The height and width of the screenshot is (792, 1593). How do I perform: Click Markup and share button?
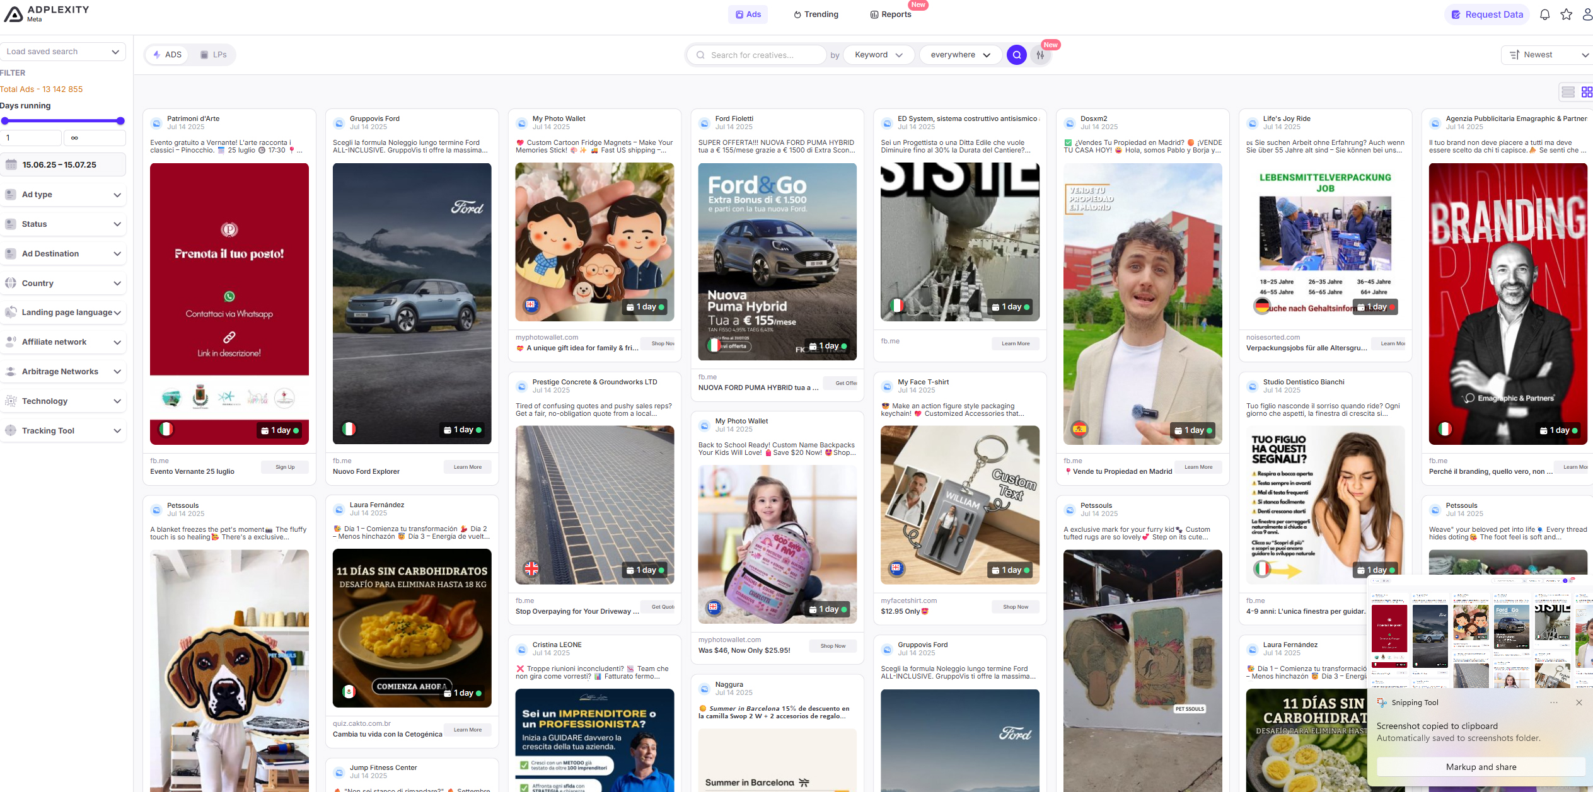(x=1481, y=767)
